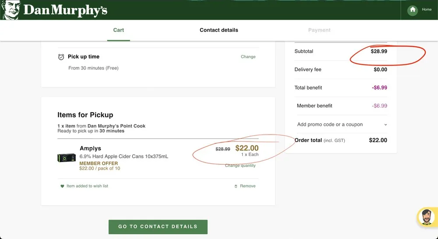Click the Home text label
438x239 pixels.
427,10
